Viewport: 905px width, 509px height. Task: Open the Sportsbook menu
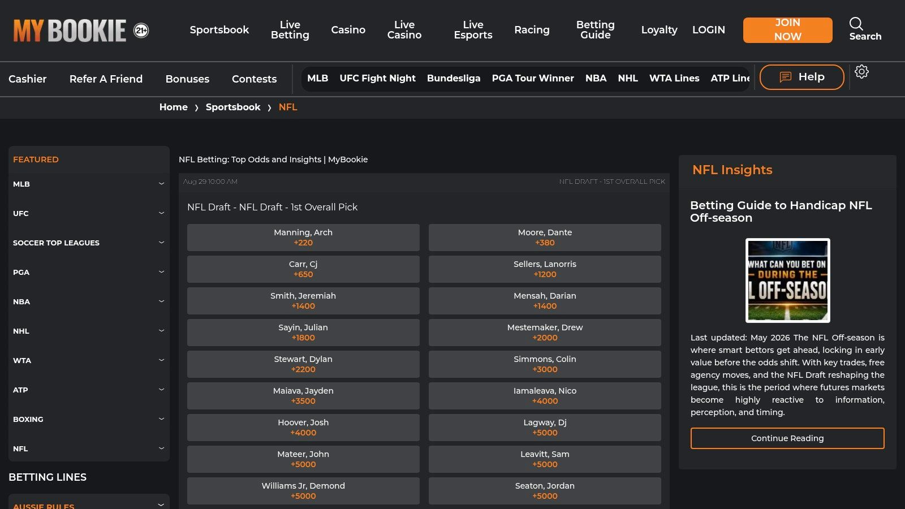pyautogui.click(x=219, y=30)
